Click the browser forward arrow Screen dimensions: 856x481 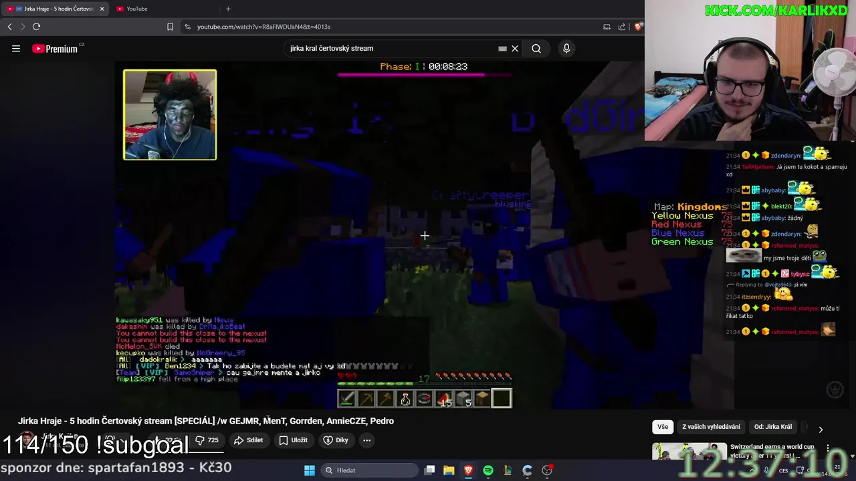pyautogui.click(x=22, y=27)
